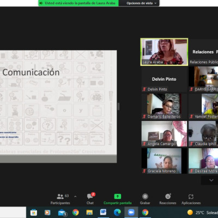Start recording with the Grabar icon
This screenshot has height=218, width=218.
(x=145, y=196)
